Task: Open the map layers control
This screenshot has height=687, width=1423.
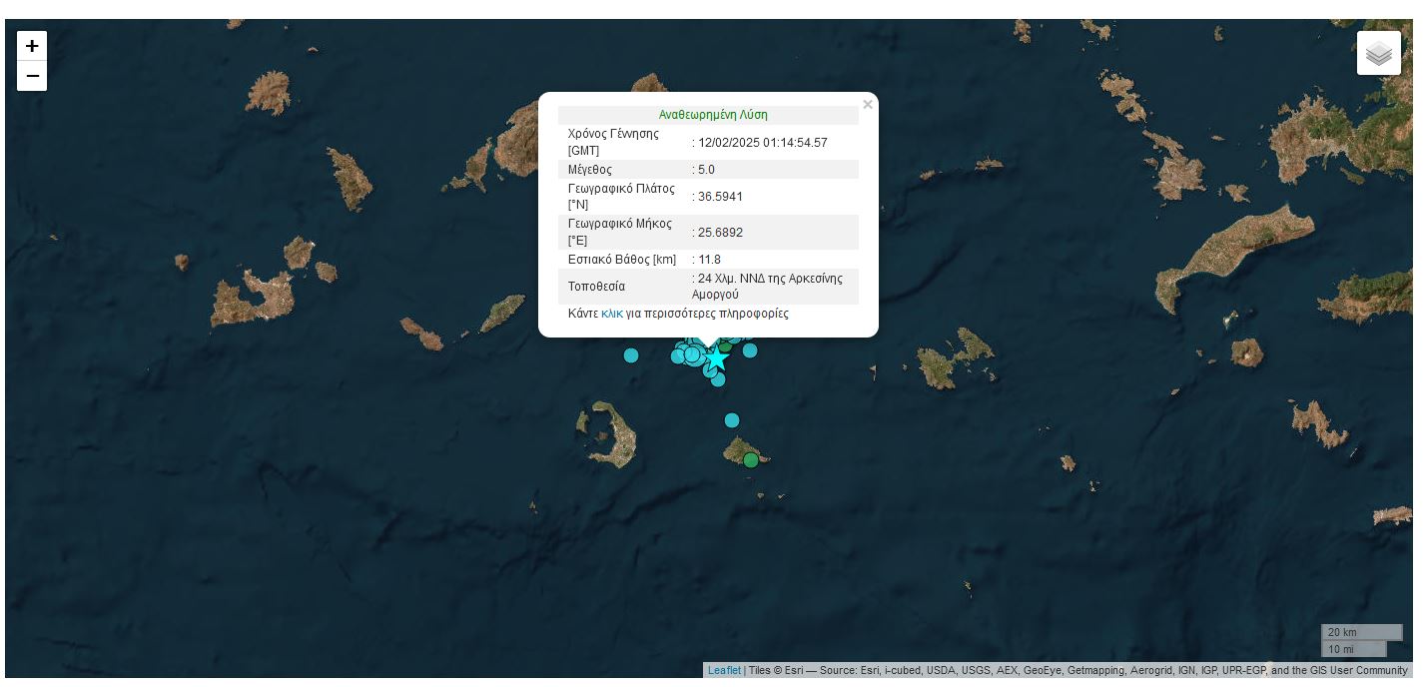Action: pyautogui.click(x=1378, y=53)
